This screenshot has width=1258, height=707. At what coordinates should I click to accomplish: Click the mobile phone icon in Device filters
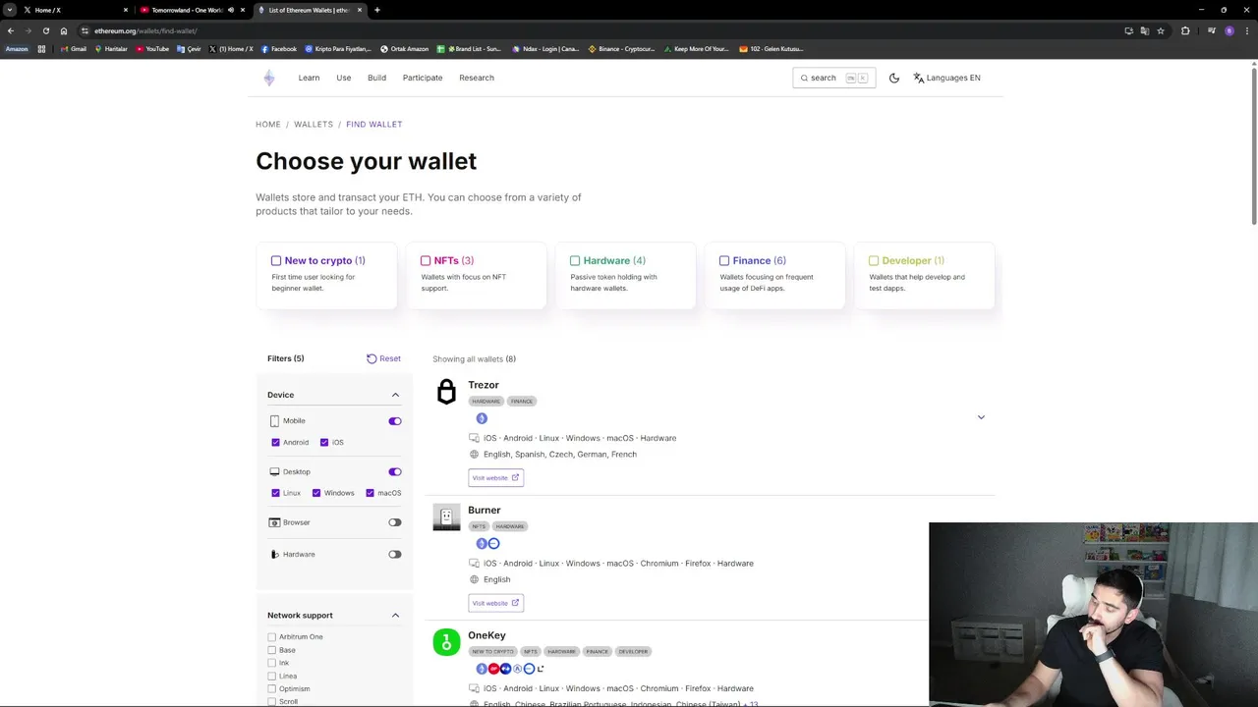[x=274, y=421]
